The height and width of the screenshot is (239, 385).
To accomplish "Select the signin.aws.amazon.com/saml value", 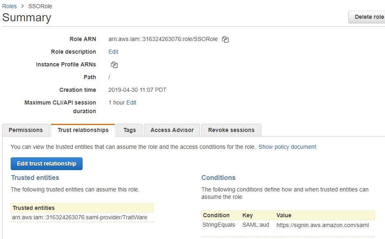I will (x=323, y=225).
